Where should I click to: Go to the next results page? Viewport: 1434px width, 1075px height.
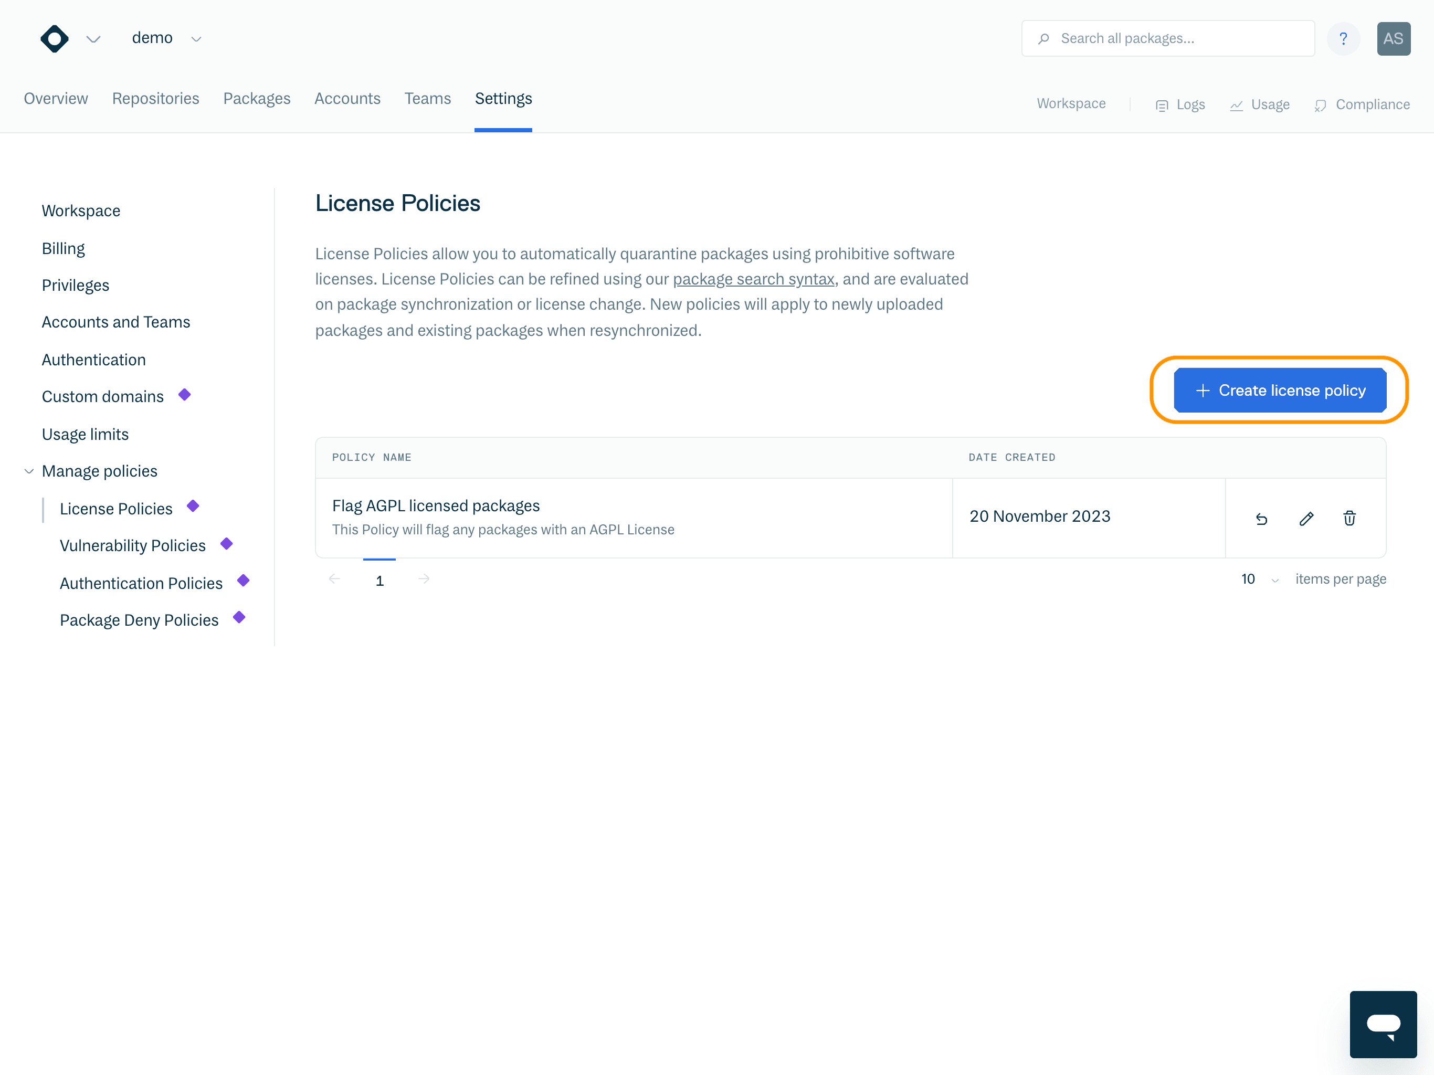point(424,579)
